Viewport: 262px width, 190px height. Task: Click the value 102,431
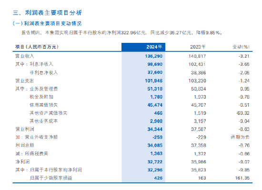pyautogui.click(x=197, y=64)
